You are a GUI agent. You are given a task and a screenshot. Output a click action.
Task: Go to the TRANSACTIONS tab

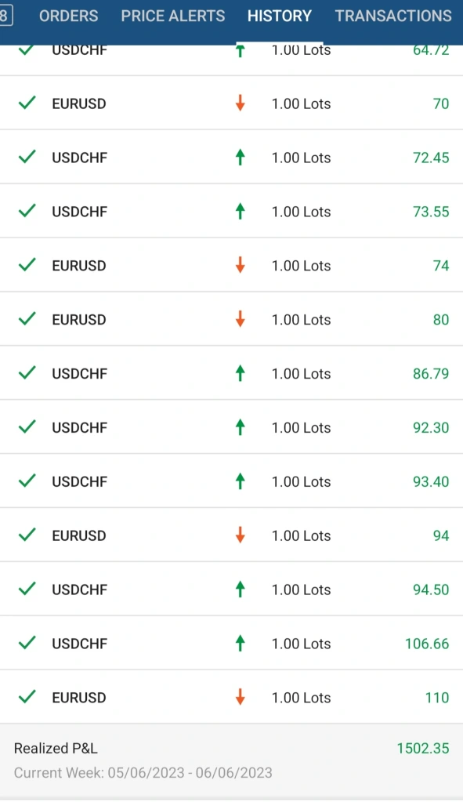[x=393, y=16]
